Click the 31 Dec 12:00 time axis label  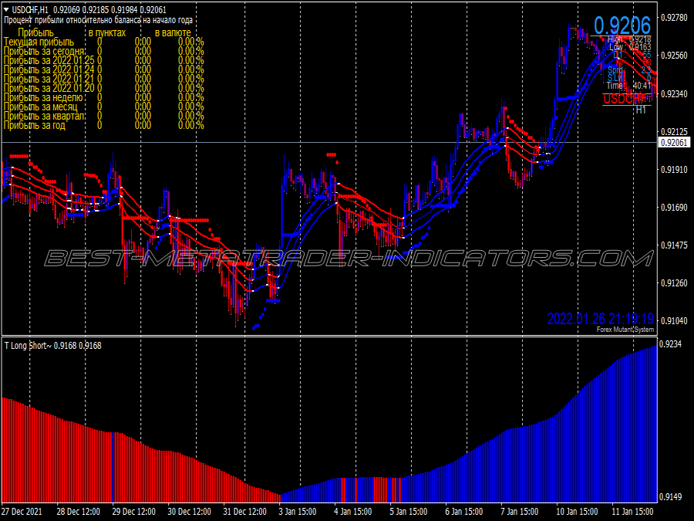[244, 511]
